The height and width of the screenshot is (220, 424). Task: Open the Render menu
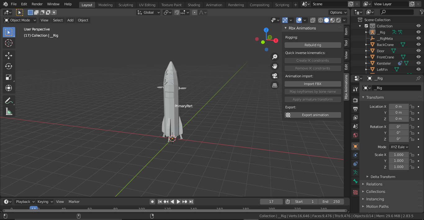coord(37,4)
